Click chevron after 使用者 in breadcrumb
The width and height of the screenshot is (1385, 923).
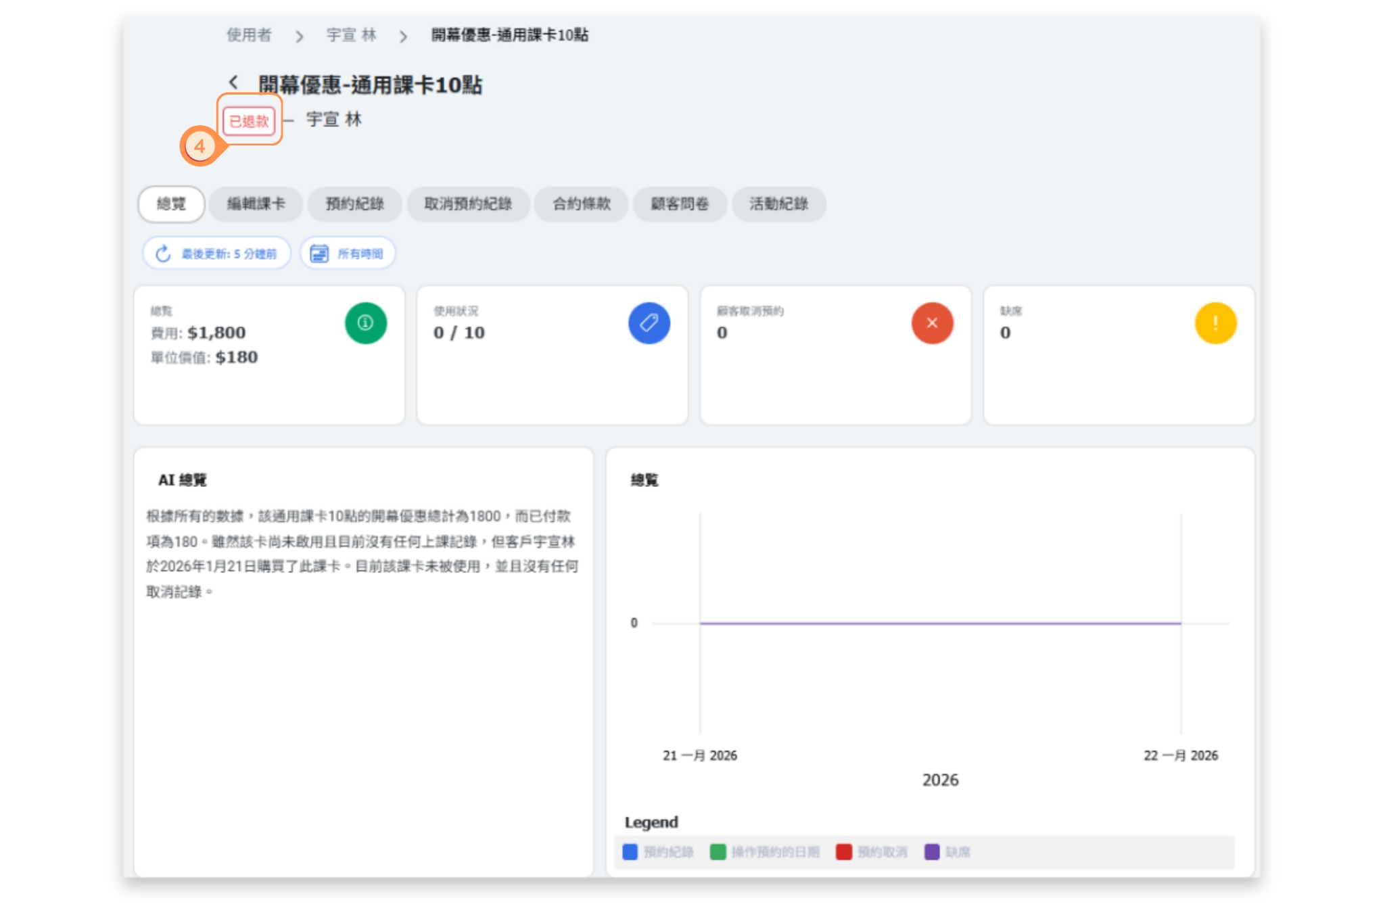[x=300, y=37]
